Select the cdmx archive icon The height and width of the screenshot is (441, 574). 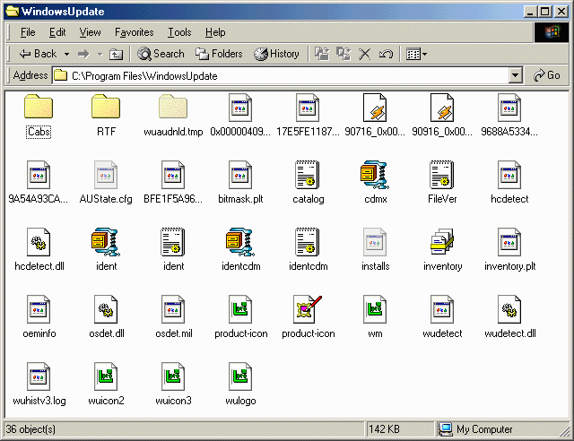[375, 175]
